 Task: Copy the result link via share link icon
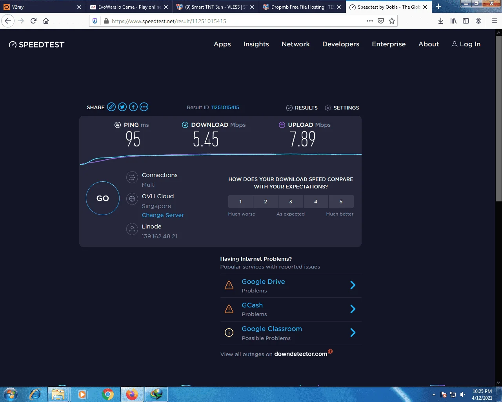tap(111, 107)
